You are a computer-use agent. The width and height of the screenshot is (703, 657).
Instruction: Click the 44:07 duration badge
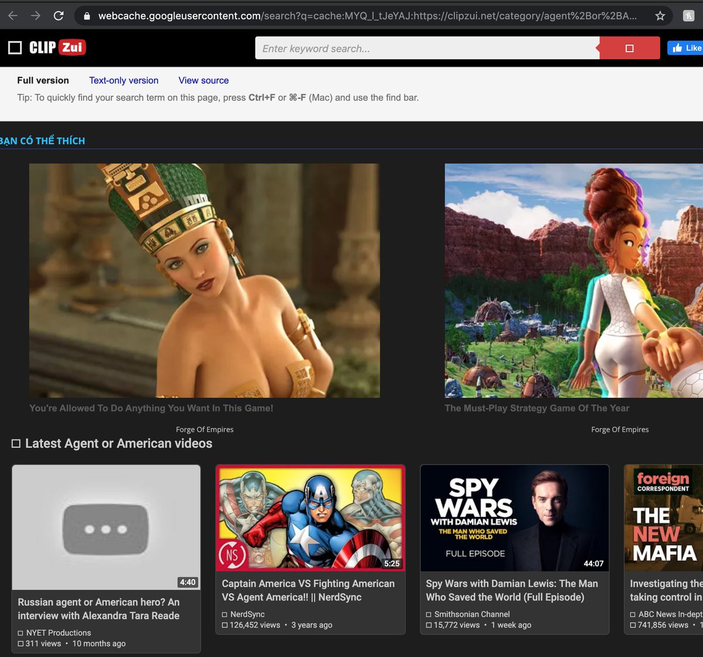click(593, 564)
